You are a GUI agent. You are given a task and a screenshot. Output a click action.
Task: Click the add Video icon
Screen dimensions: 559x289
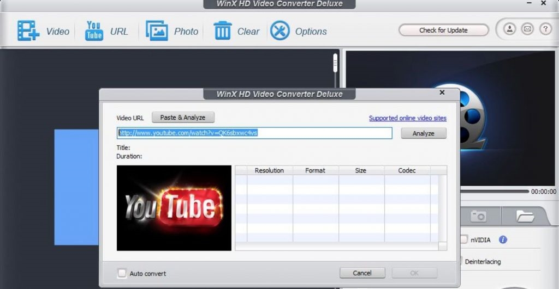(x=28, y=30)
